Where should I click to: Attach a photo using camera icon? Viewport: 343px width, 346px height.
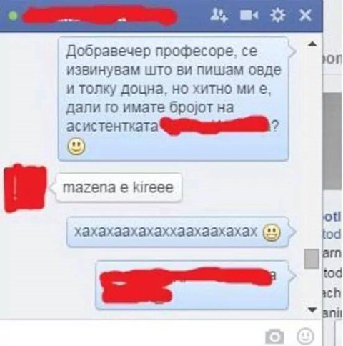pyautogui.click(x=274, y=337)
